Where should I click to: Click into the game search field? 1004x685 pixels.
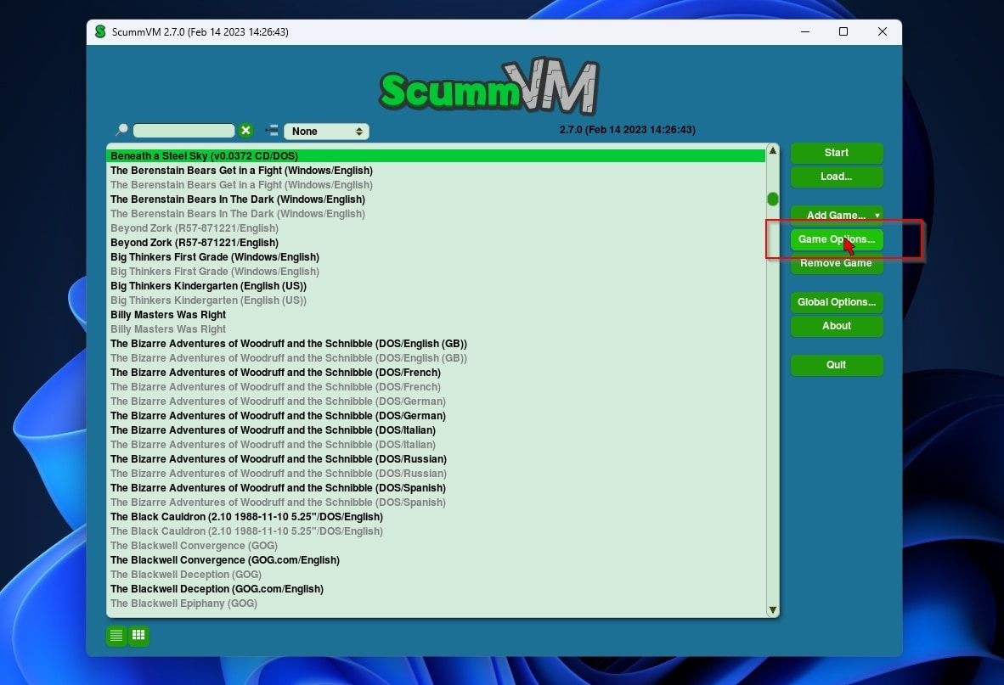(x=183, y=131)
